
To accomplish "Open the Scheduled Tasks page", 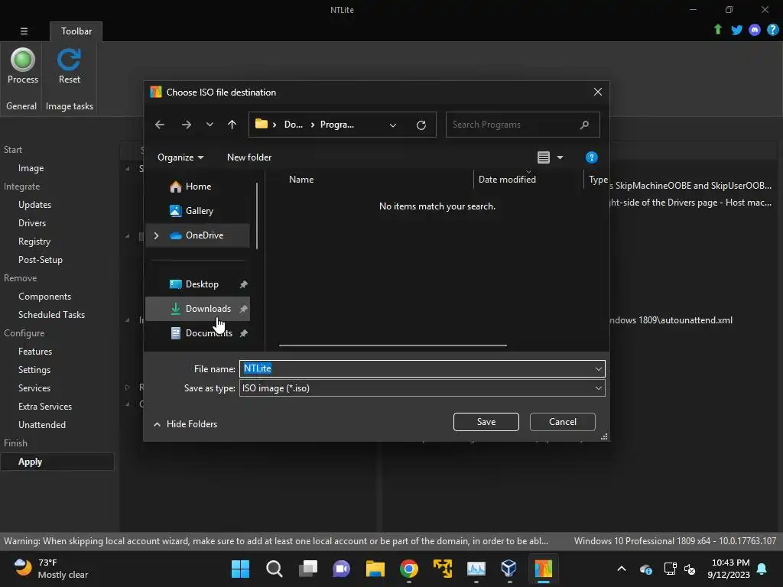I will click(51, 315).
